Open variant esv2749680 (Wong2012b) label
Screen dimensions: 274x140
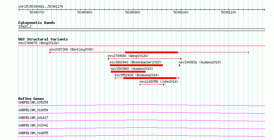tap(128, 56)
